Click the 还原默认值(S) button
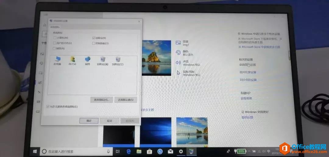This screenshot has width=329, height=157. pos(126,100)
